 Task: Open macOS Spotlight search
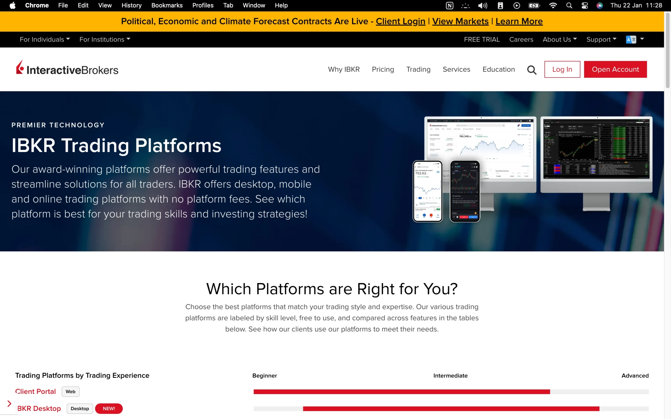pyautogui.click(x=569, y=5)
